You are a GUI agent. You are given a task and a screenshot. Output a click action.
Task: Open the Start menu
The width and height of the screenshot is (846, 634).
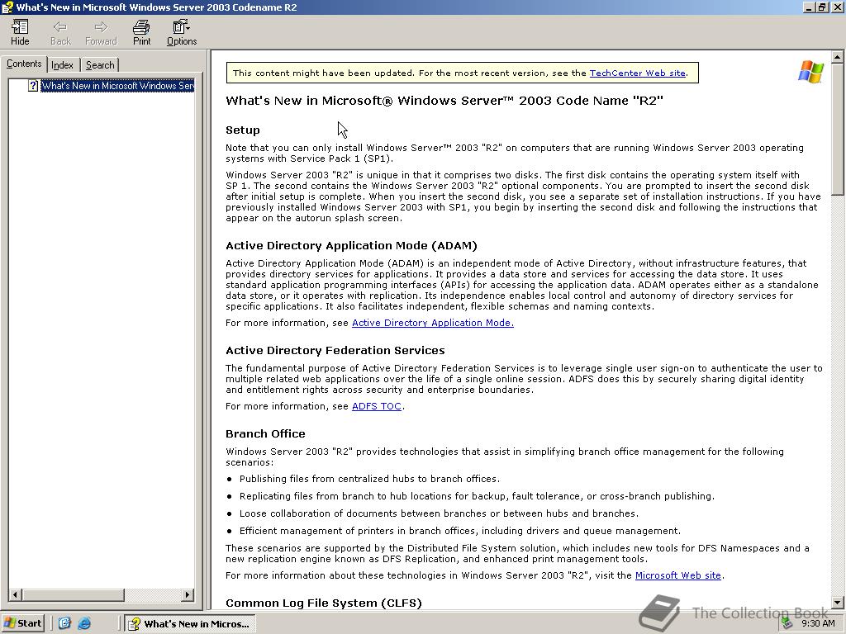pos(22,623)
